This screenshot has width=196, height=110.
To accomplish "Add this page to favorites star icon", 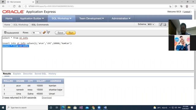I will [170, 6].
